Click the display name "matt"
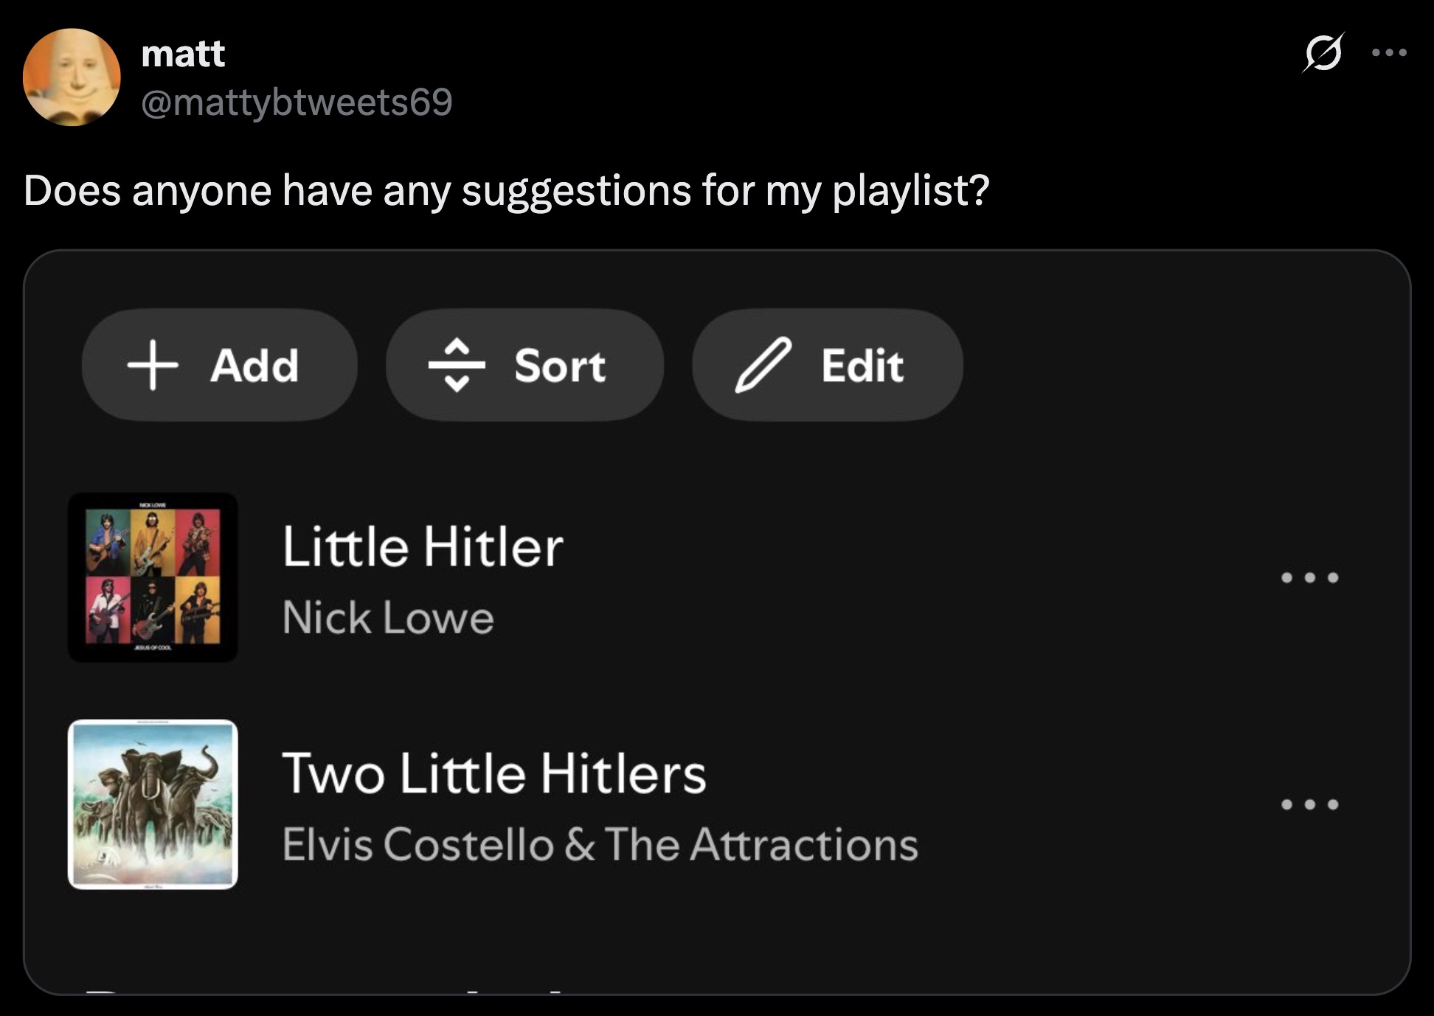The height and width of the screenshot is (1016, 1434). coord(182,54)
